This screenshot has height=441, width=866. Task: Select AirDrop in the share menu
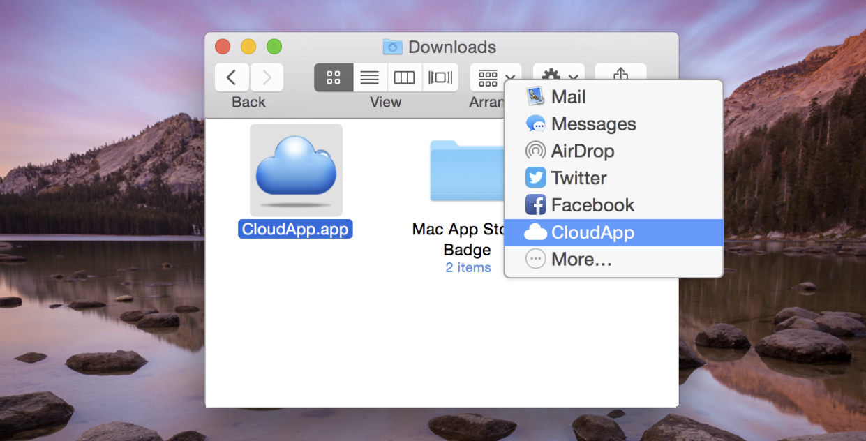point(613,151)
